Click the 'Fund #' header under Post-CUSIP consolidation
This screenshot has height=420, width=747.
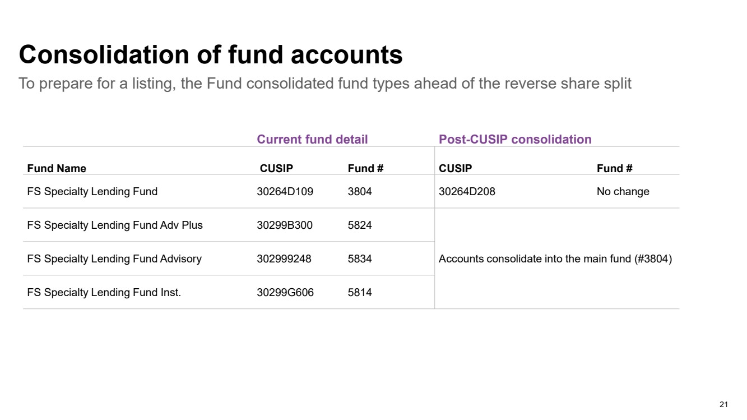coord(615,168)
